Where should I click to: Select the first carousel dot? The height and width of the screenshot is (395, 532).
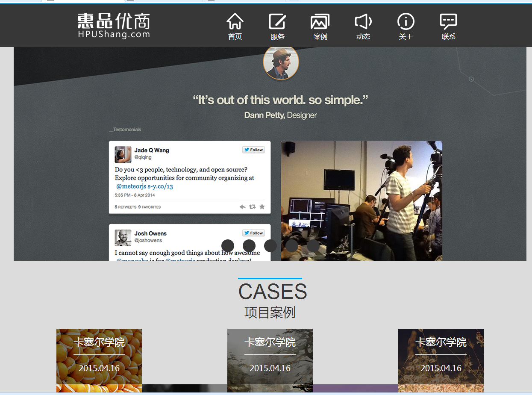click(228, 246)
